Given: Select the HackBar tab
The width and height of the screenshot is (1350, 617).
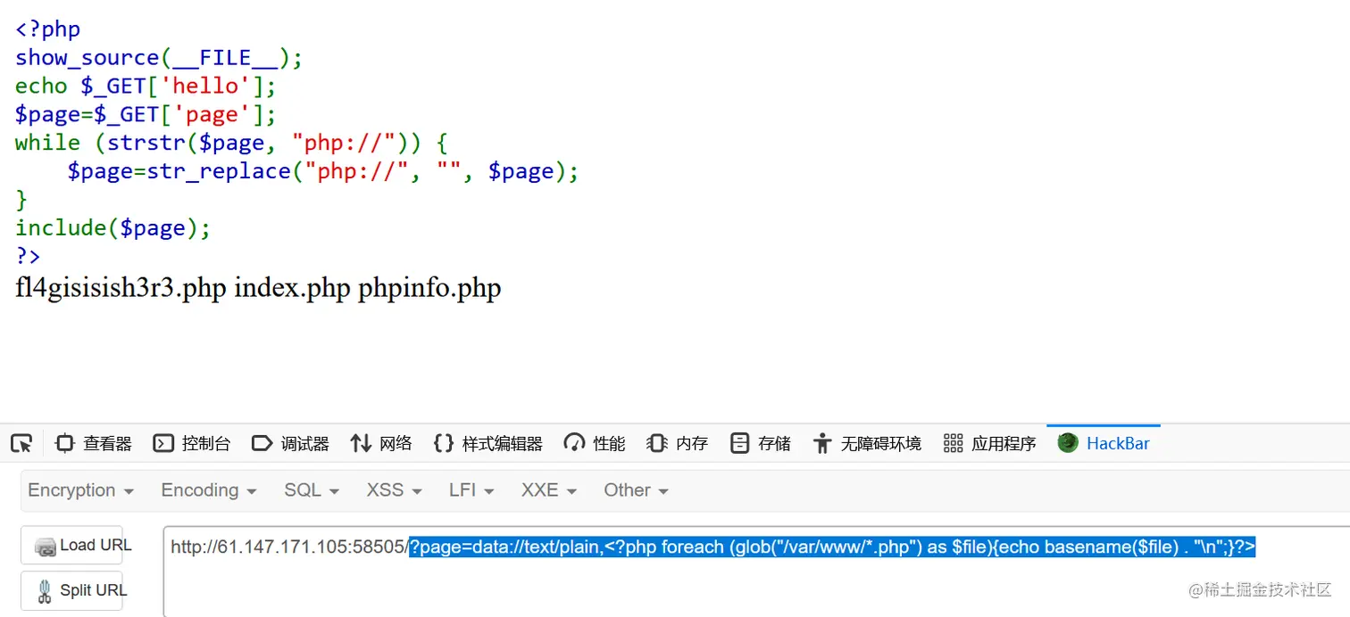Looking at the screenshot, I should click(x=1104, y=443).
